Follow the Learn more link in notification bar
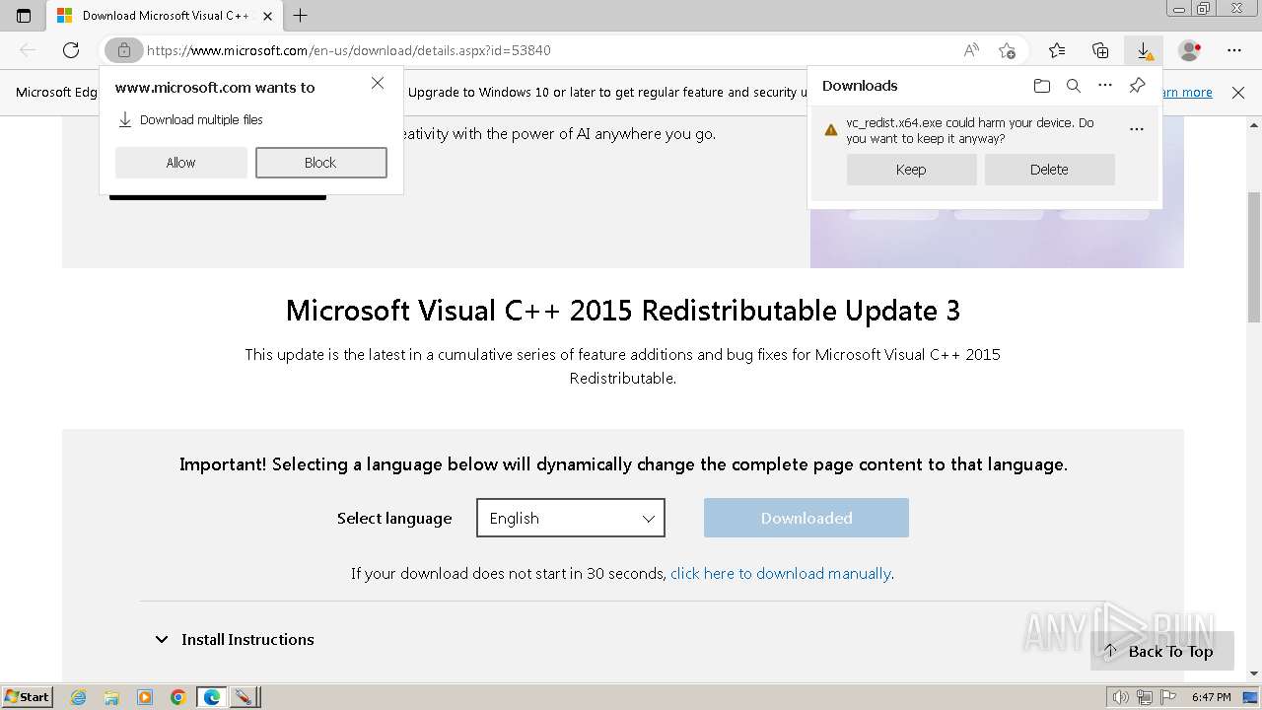 click(x=1187, y=93)
